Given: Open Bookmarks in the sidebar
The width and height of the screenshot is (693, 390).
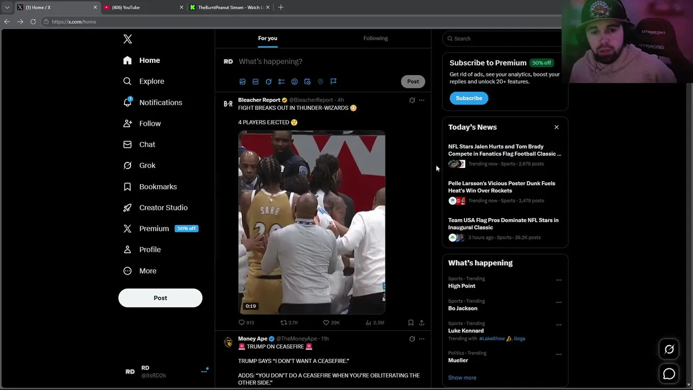Looking at the screenshot, I should [x=151, y=187].
